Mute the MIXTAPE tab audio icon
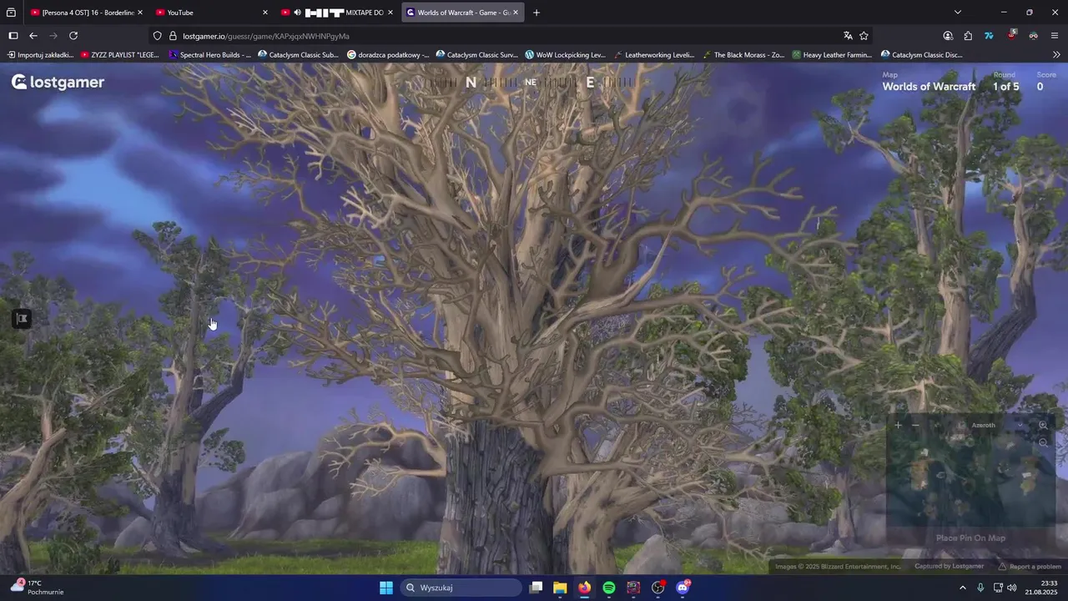The width and height of the screenshot is (1068, 601). (297, 13)
